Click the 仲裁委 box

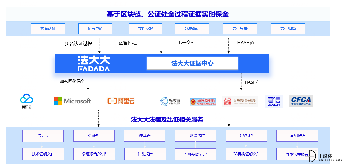(x=145, y=136)
